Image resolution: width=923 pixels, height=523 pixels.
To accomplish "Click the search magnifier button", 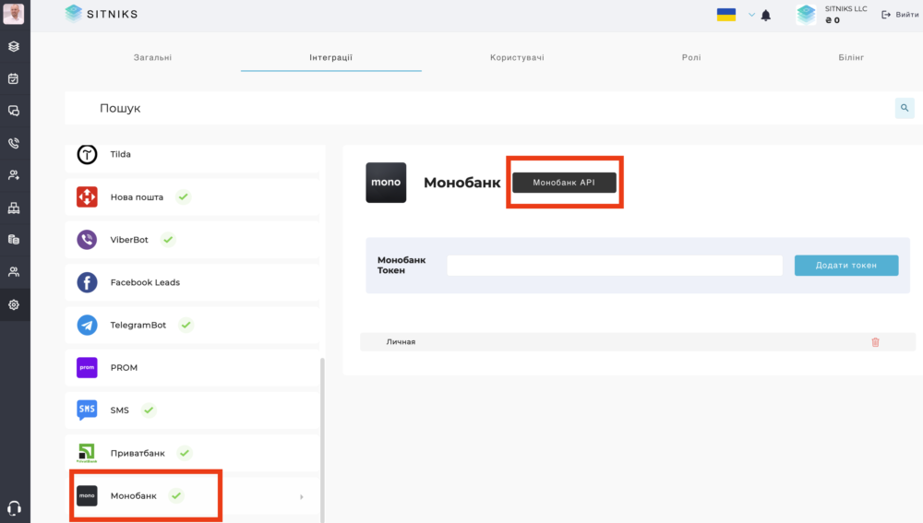I will tap(905, 108).
